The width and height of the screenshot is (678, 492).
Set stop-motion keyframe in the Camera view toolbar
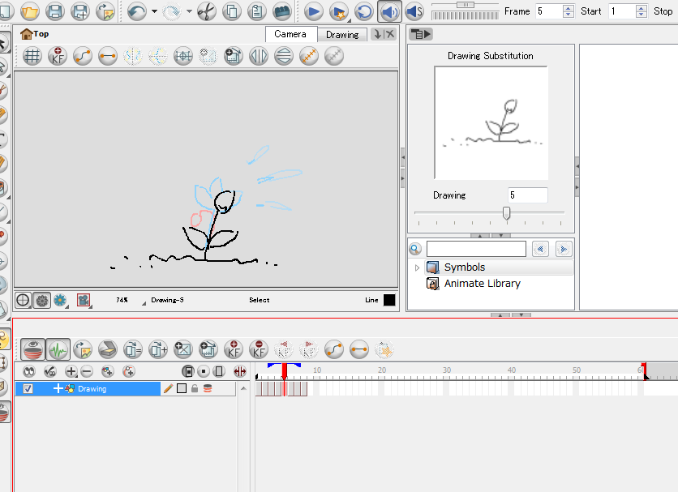(108, 56)
